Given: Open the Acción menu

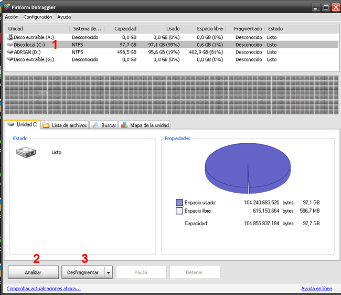Looking at the screenshot, I should (12, 17).
